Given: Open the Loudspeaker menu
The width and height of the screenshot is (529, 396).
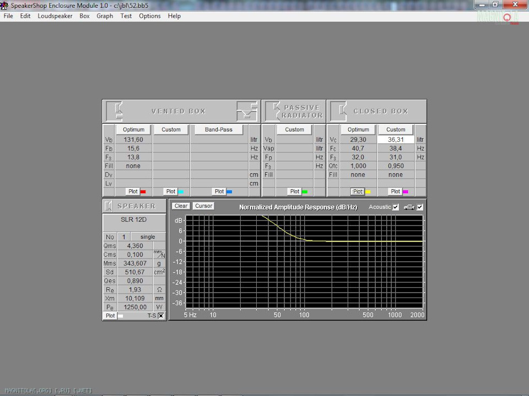Looking at the screenshot, I should point(55,16).
